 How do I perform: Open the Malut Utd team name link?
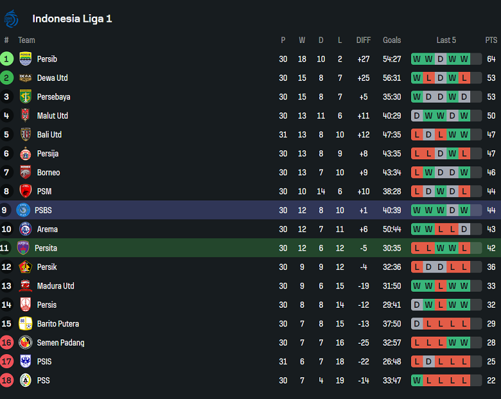point(53,116)
